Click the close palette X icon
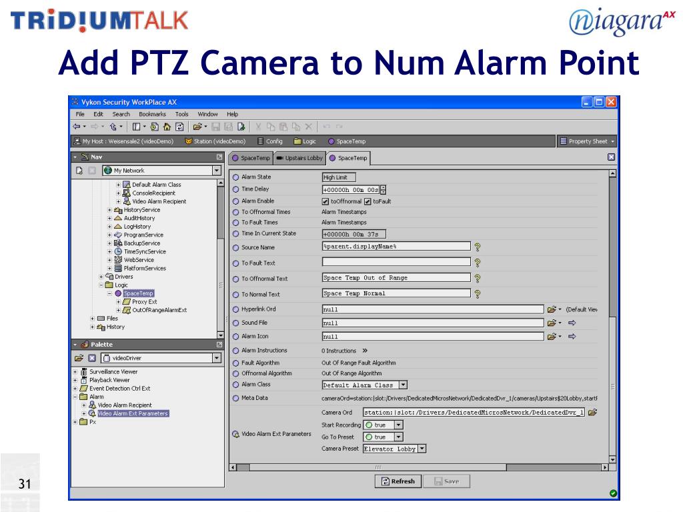The image size is (683, 512). 92,358
